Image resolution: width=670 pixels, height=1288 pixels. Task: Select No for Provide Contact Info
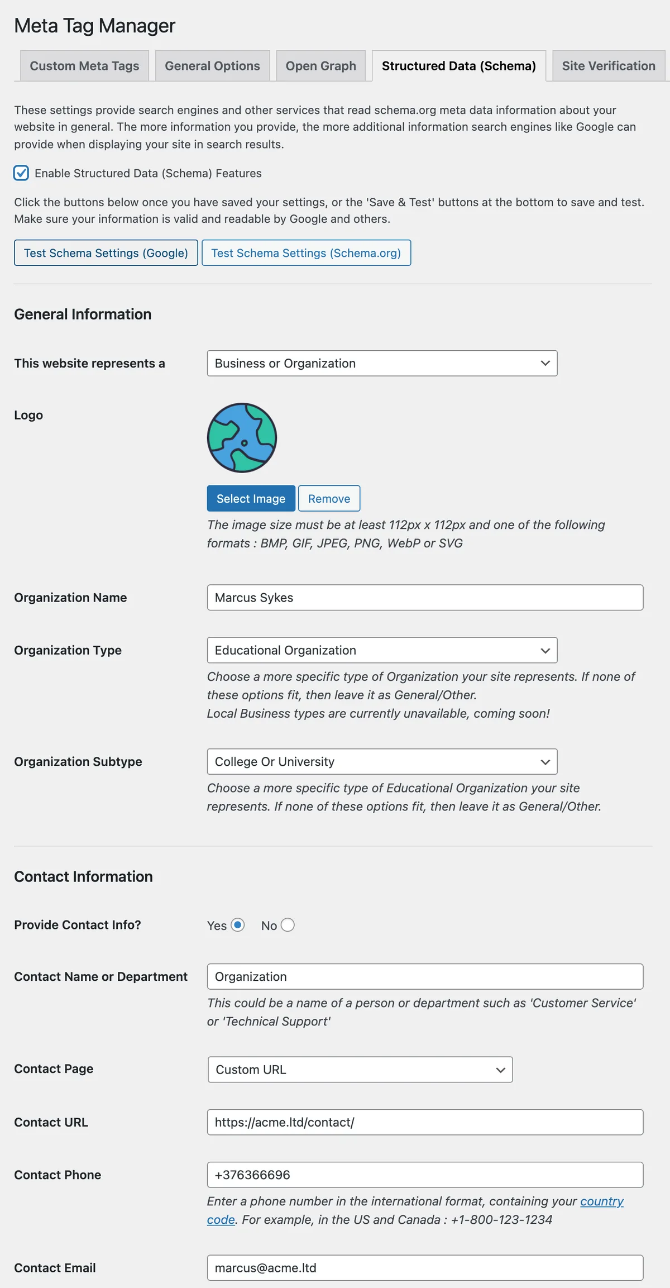(x=288, y=925)
